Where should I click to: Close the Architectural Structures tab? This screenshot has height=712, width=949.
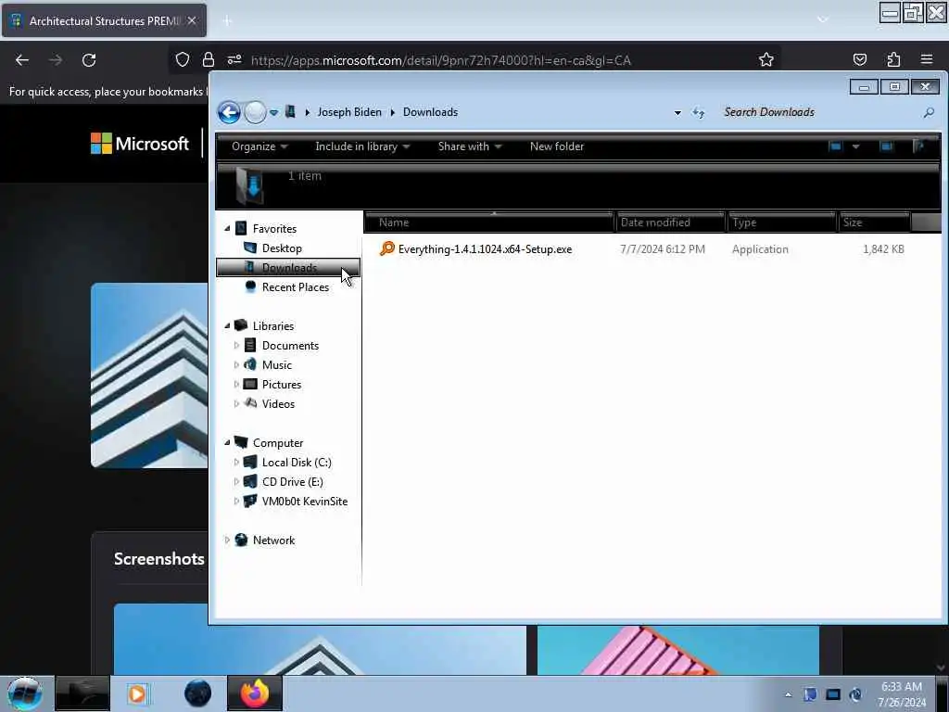(x=191, y=20)
